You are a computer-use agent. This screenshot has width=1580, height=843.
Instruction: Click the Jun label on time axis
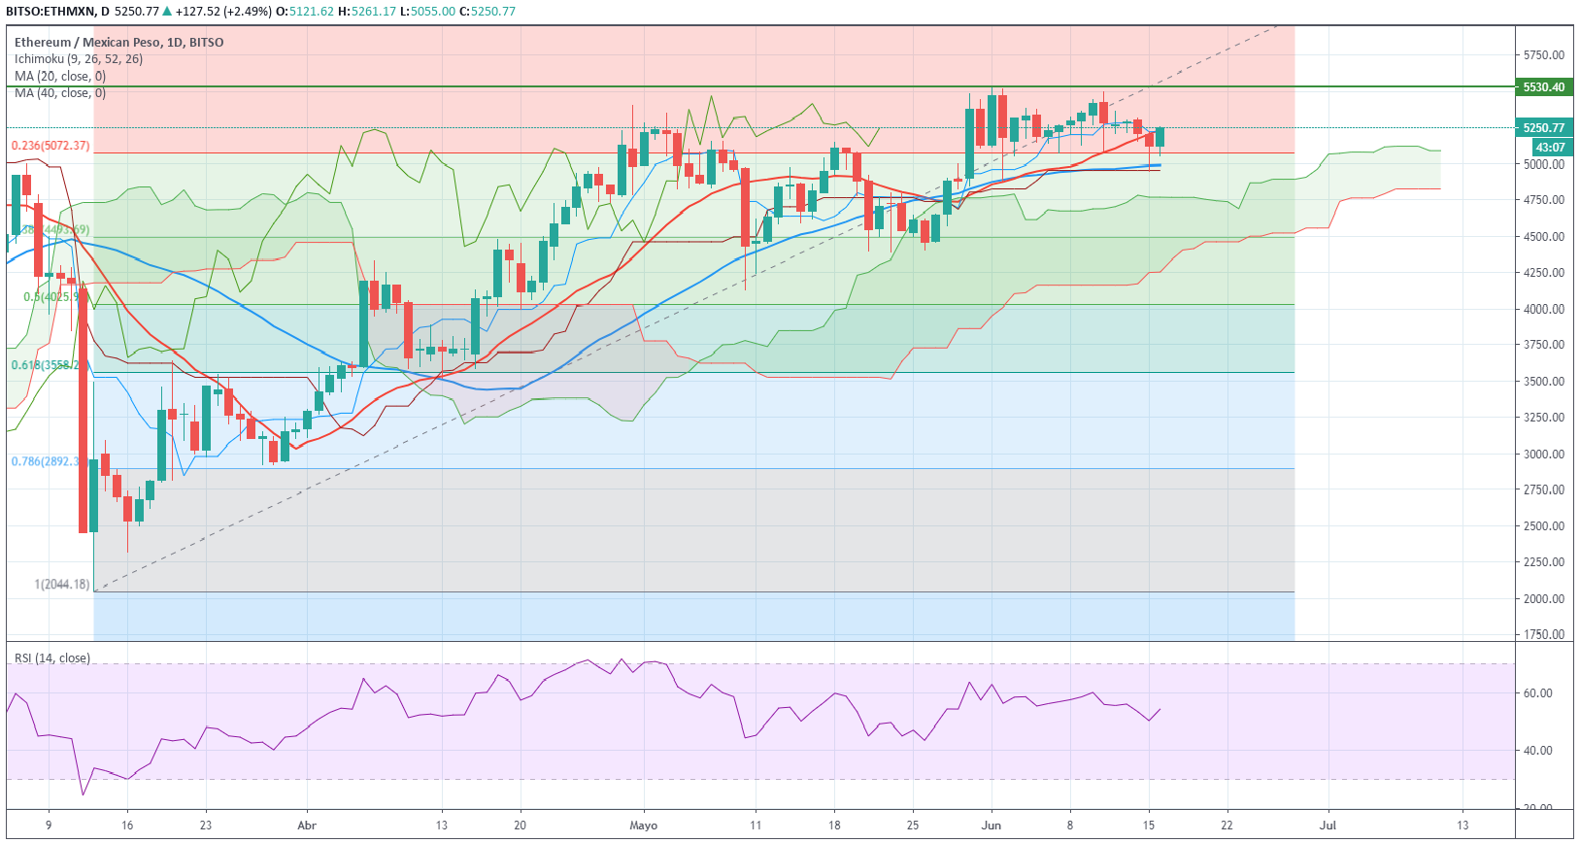(x=992, y=826)
